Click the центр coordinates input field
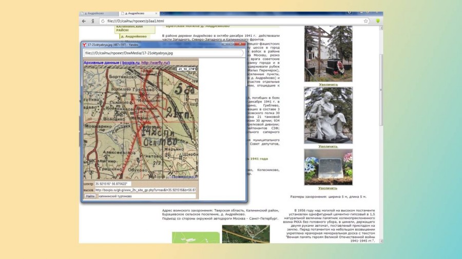Viewport: 462px width, 259px height. coord(113,184)
